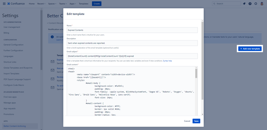Click the sidebar vertical scrollbar
The image size is (267, 130).
(41, 40)
